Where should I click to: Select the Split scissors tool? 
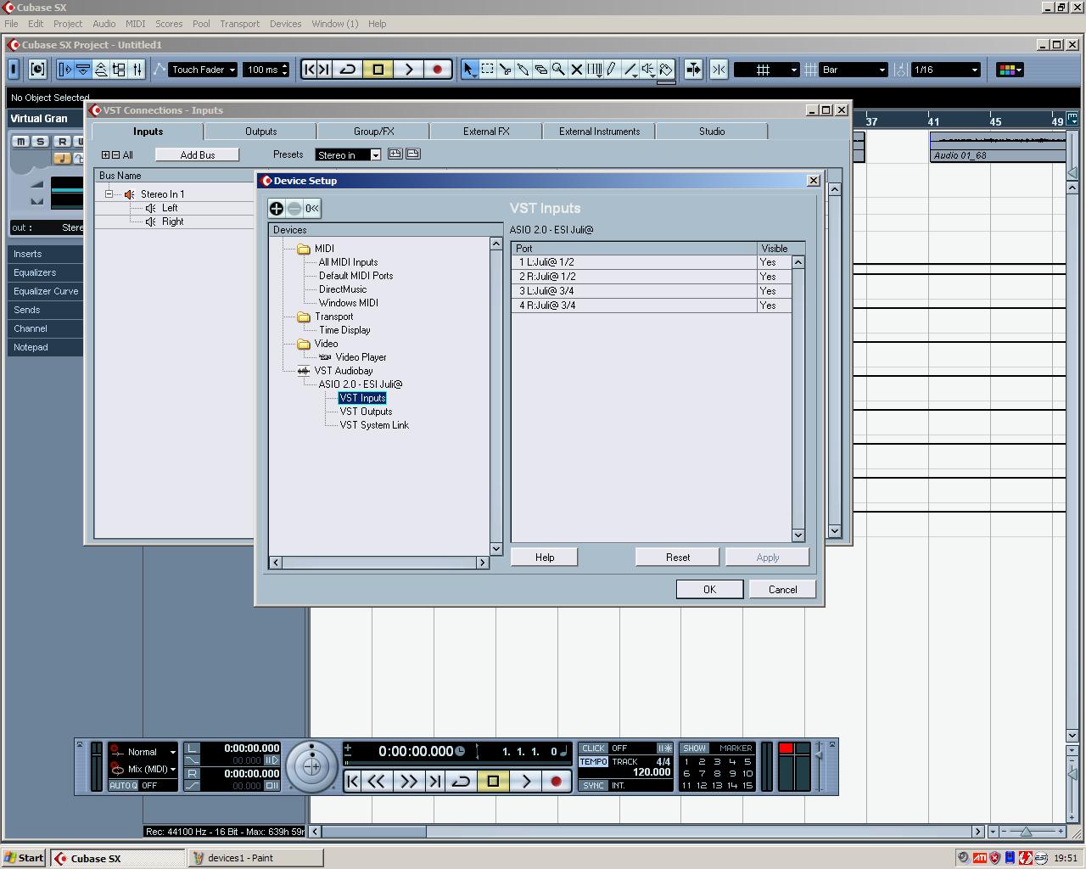pos(506,70)
